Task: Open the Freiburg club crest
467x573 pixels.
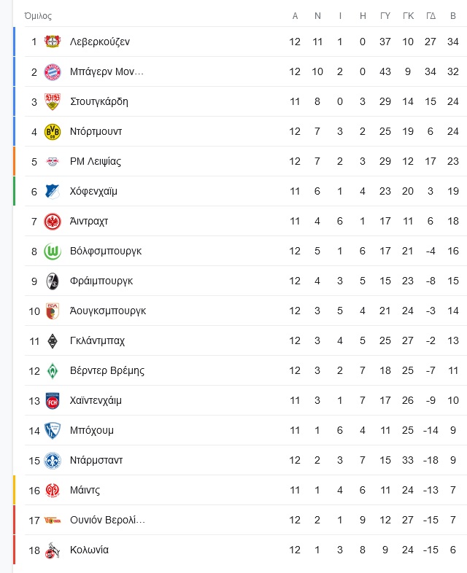Action: click(x=53, y=281)
